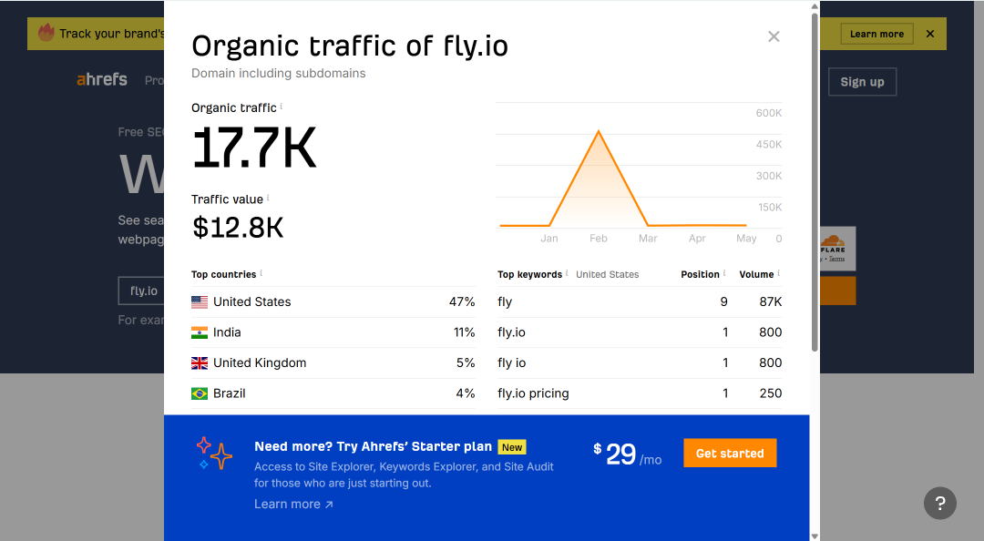Select the 'fly io' keyword
Image resolution: width=984 pixels, height=541 pixels.
tap(511, 362)
